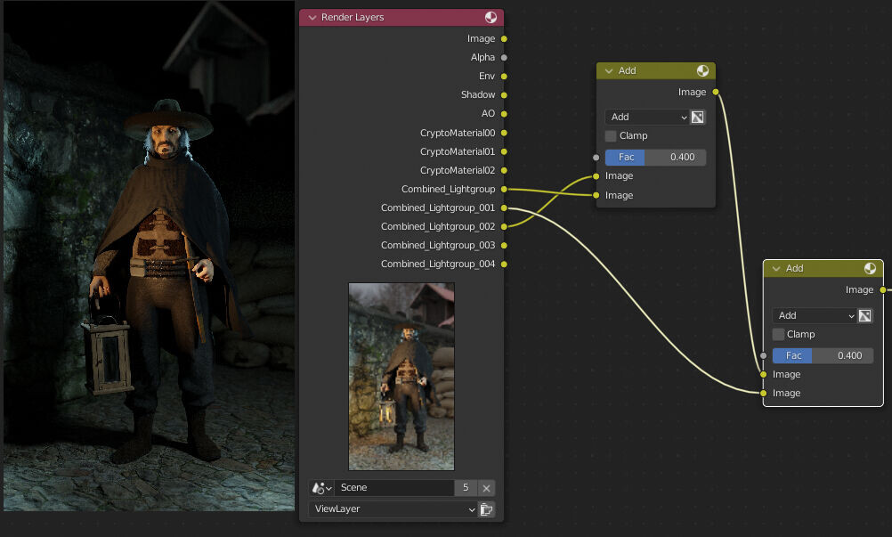This screenshot has width=892, height=537.
Task: Open the blend type dropdown in second Add node
Action: coord(815,316)
